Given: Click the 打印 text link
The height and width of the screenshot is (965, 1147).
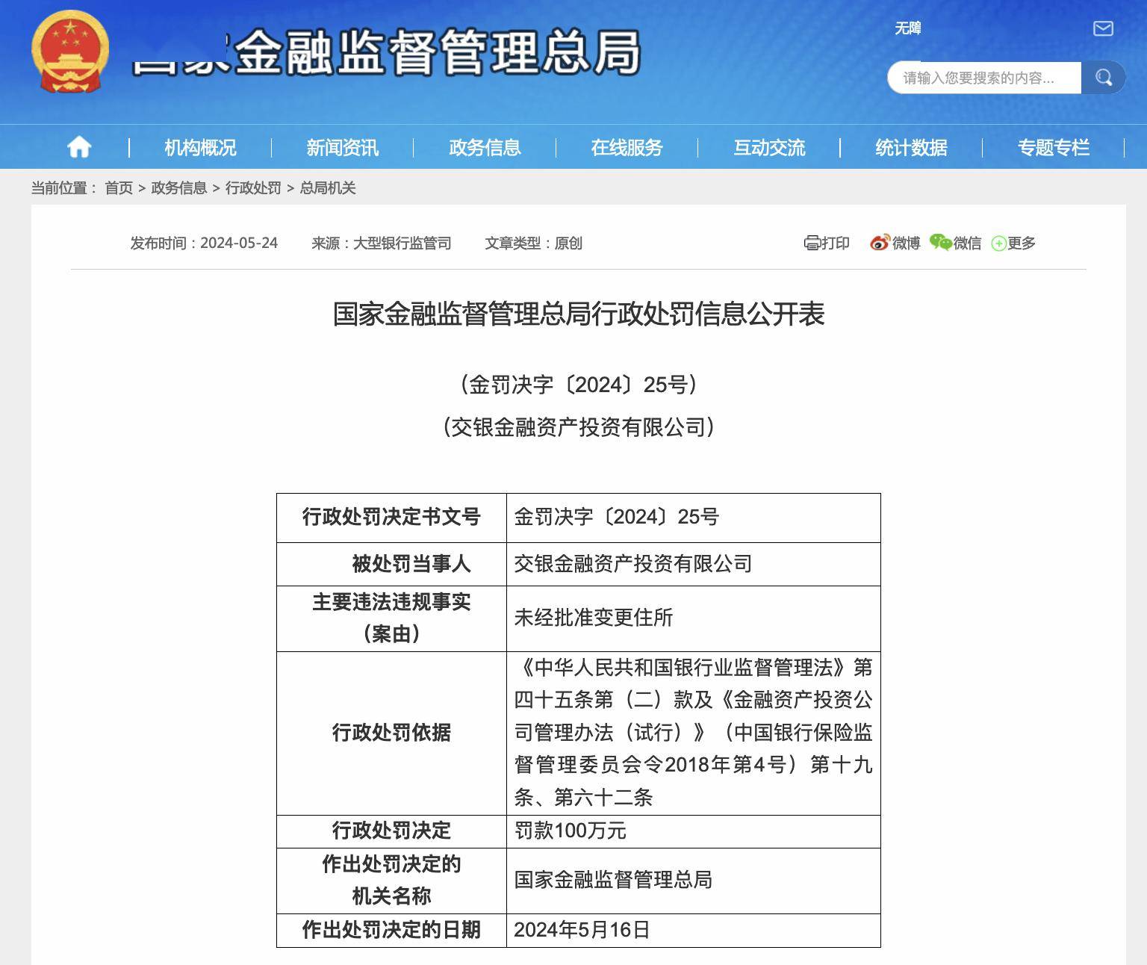Looking at the screenshot, I should 836,243.
